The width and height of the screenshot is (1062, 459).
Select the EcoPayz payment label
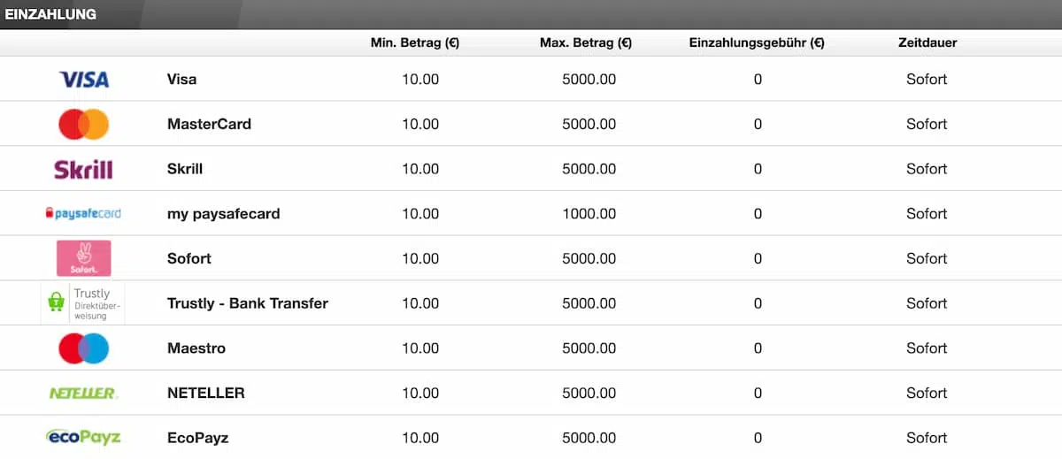197,438
